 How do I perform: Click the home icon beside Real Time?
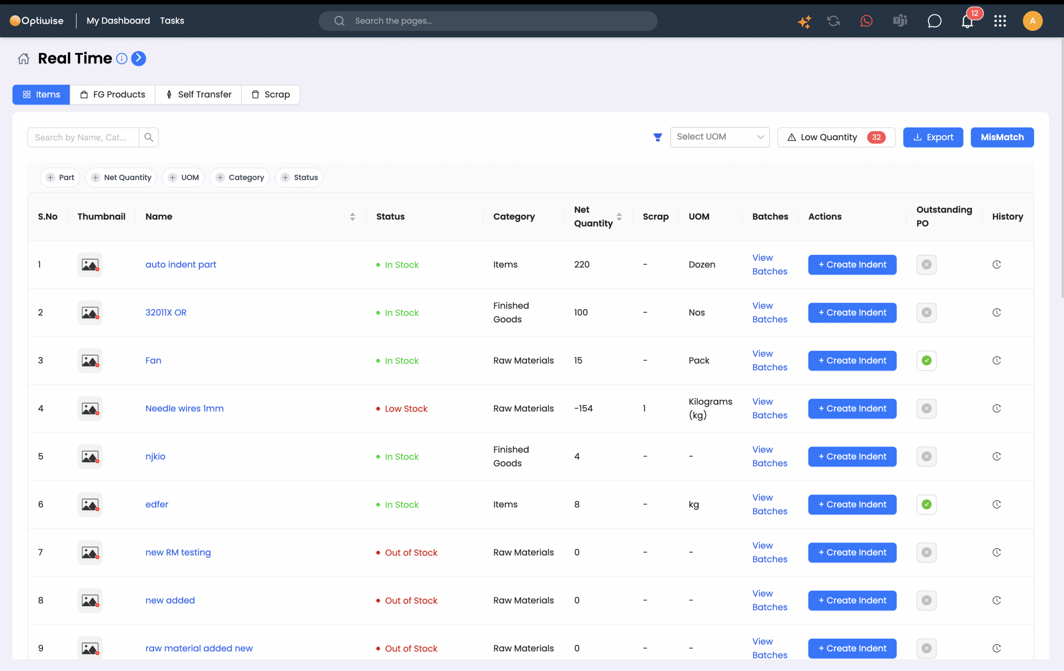point(23,58)
